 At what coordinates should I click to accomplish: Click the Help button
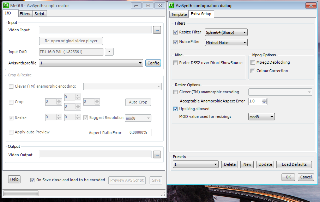(x=14, y=179)
